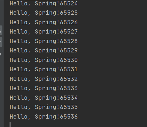Click console line Hello, Spring!65530

(44, 60)
